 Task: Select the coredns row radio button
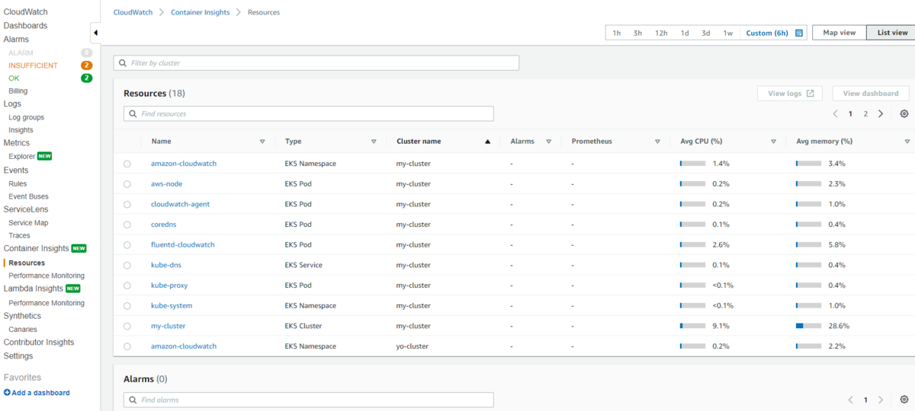(x=127, y=225)
